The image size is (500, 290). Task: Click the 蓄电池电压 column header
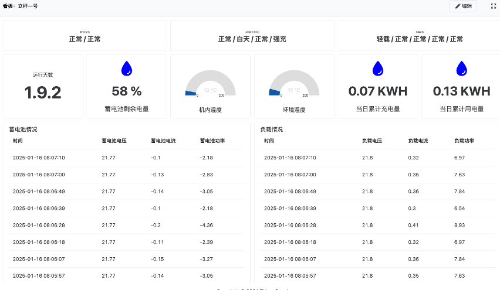tap(114, 141)
